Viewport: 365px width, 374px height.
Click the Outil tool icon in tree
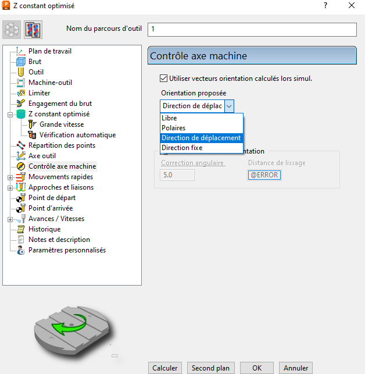tap(21, 72)
